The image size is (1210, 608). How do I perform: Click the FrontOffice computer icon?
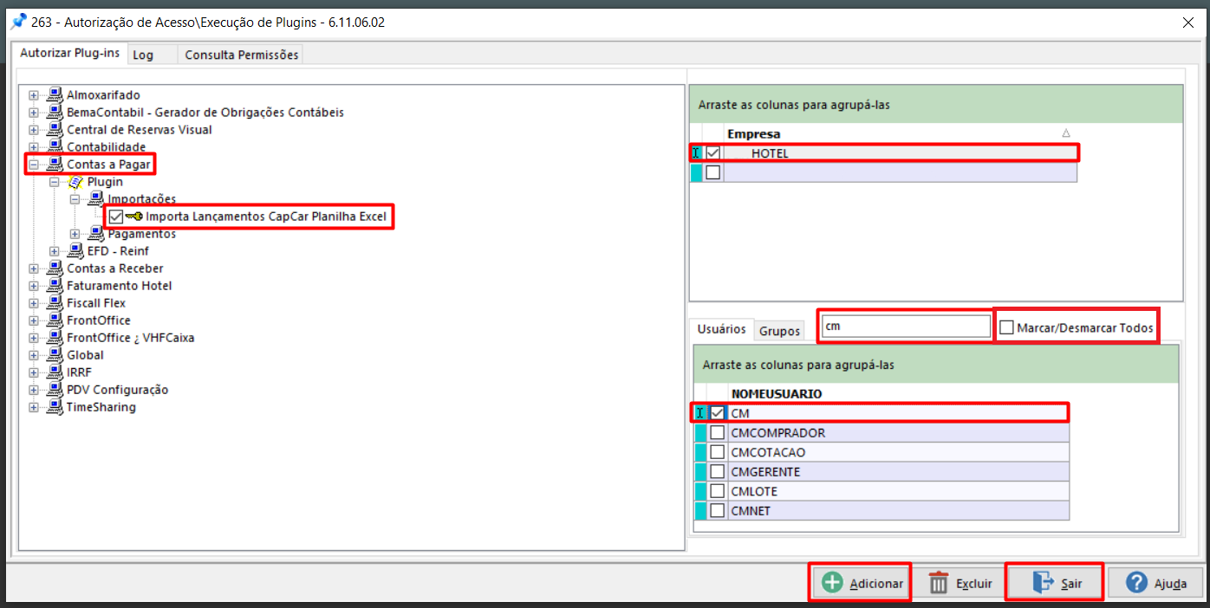(55, 320)
